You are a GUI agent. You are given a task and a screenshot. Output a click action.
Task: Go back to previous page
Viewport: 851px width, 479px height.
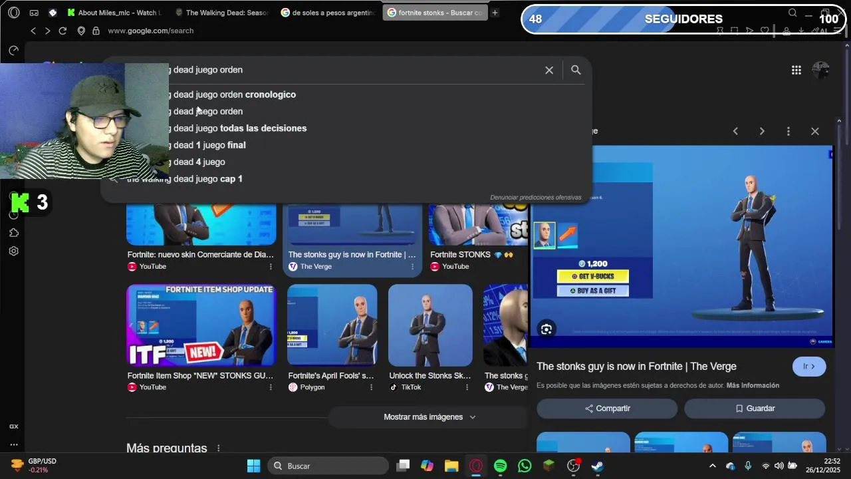click(x=33, y=31)
